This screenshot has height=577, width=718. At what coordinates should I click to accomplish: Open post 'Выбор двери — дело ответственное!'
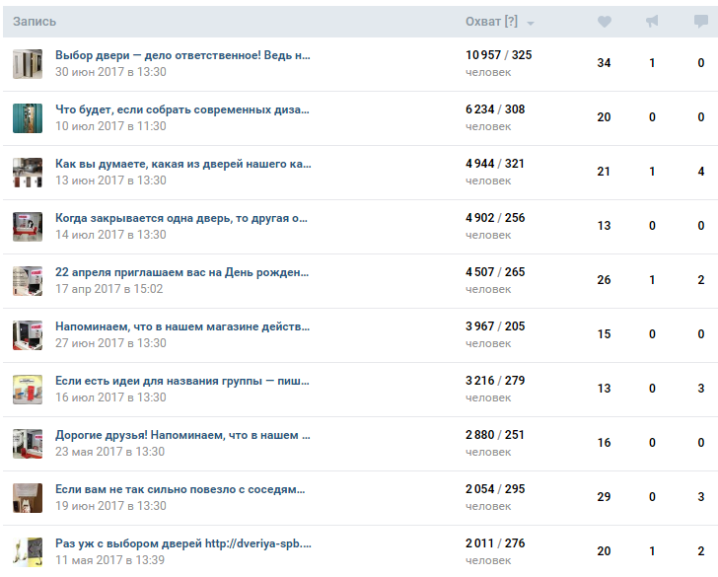coord(182,55)
